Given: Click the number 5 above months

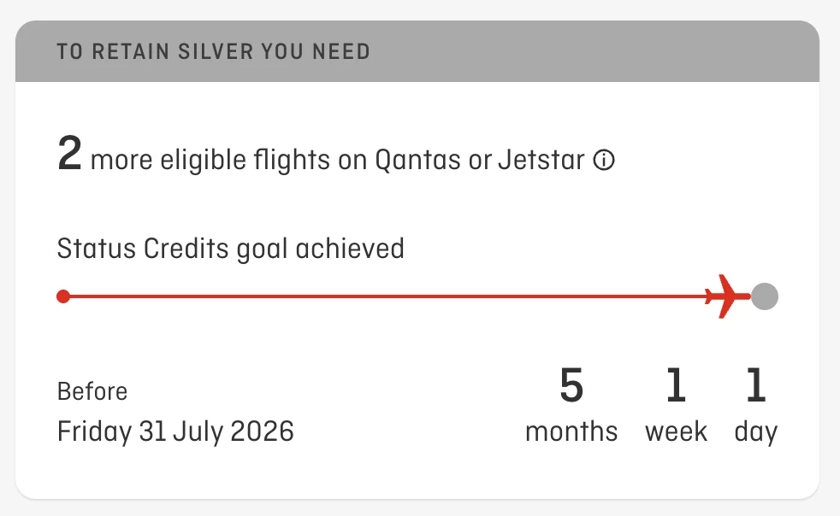Looking at the screenshot, I should click(571, 386).
